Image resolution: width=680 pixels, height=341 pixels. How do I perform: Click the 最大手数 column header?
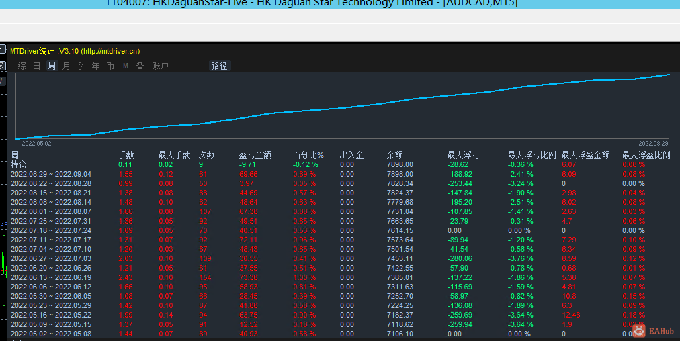click(174, 155)
